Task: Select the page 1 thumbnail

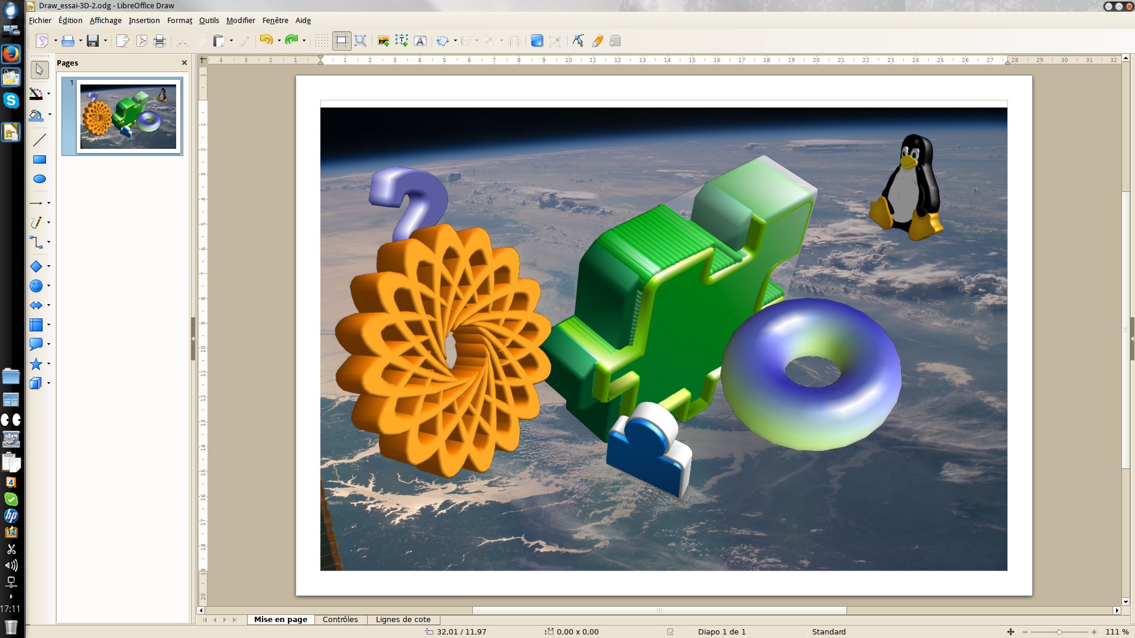Action: tap(128, 116)
